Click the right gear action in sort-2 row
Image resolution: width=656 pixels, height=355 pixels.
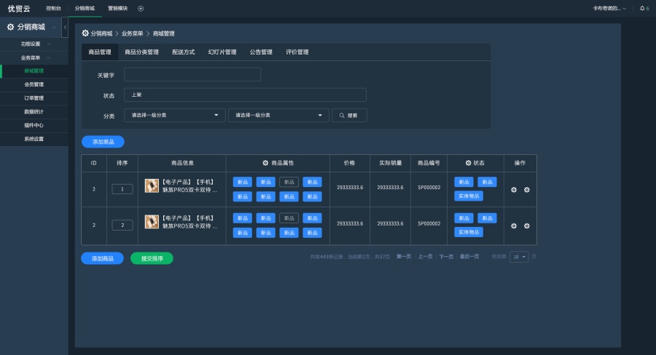click(x=527, y=226)
